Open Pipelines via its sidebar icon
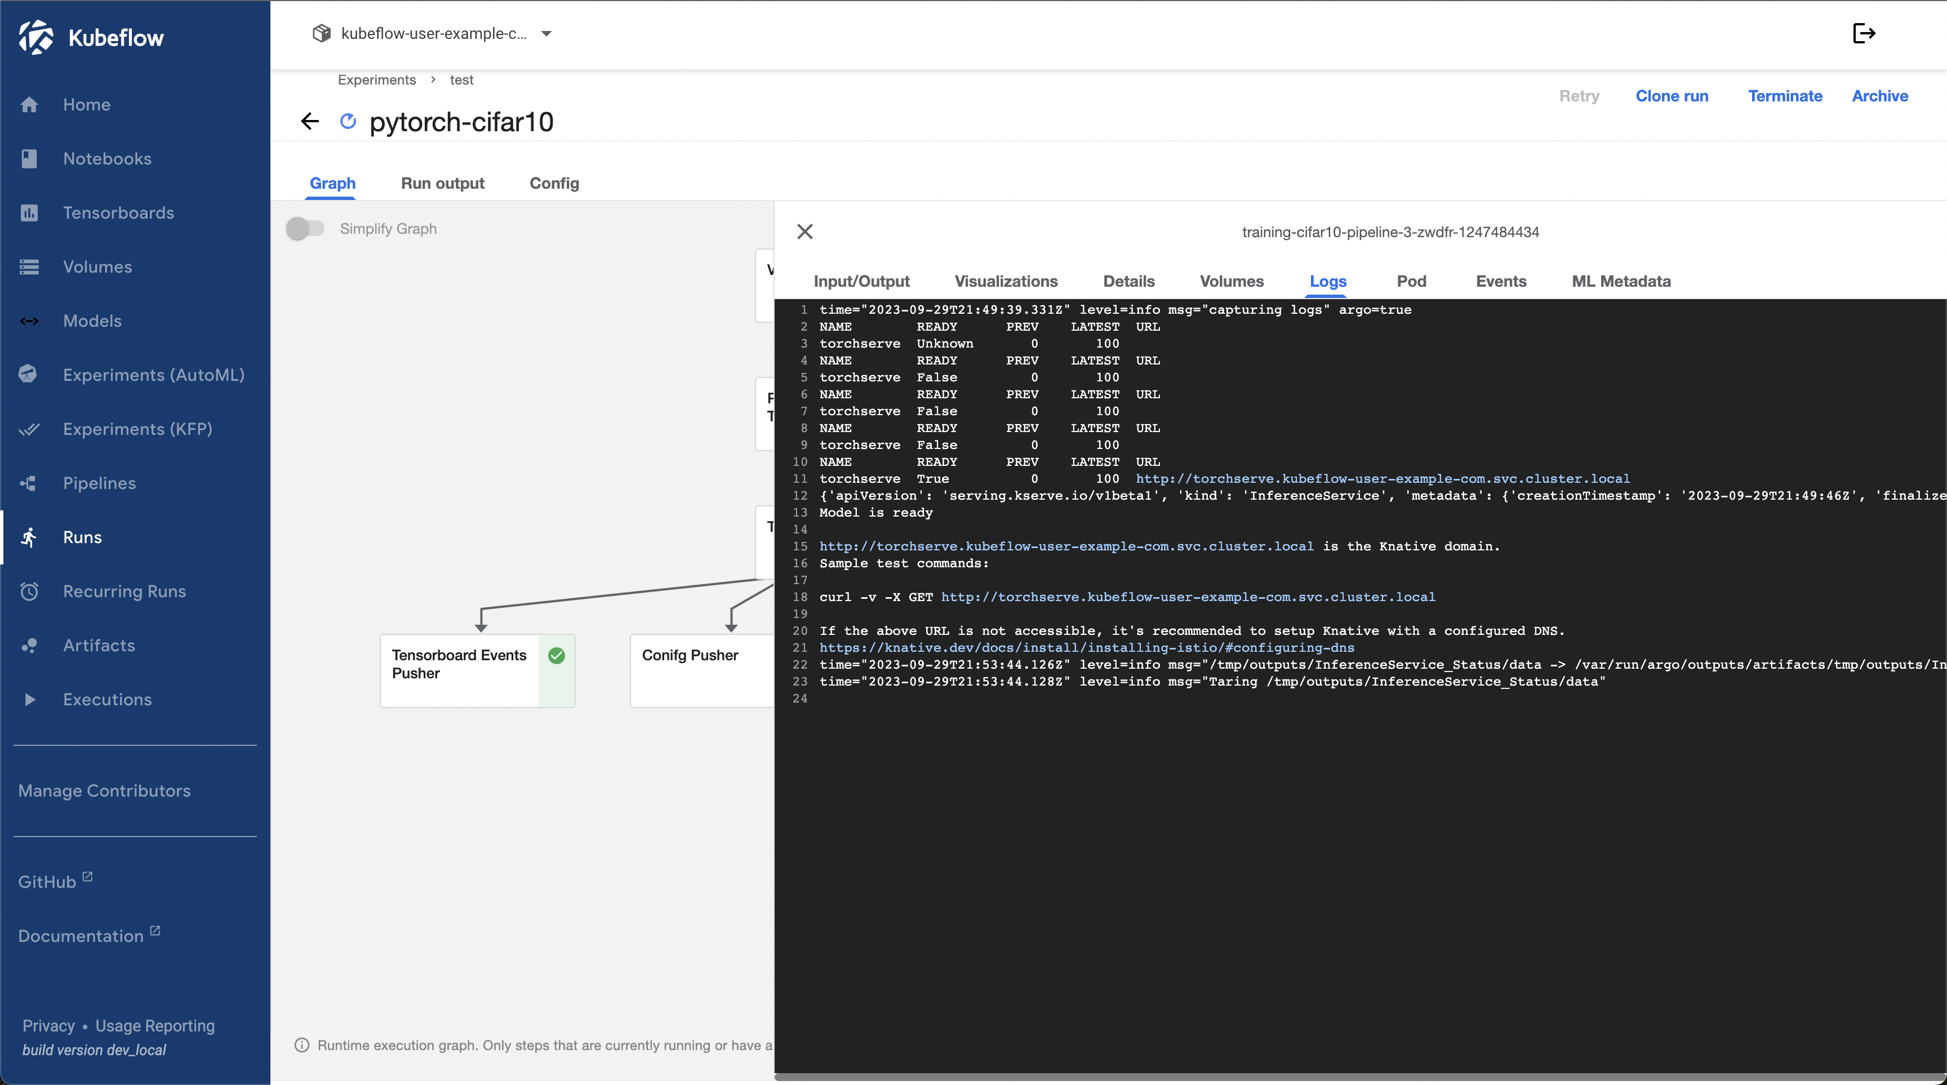Image resolution: width=1947 pixels, height=1085 pixels. tap(29, 483)
